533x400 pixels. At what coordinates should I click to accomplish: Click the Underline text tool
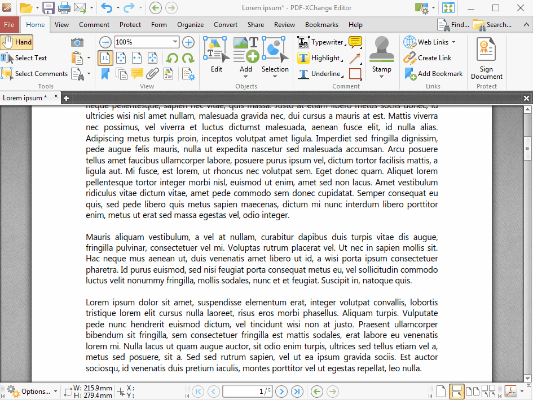click(x=320, y=74)
